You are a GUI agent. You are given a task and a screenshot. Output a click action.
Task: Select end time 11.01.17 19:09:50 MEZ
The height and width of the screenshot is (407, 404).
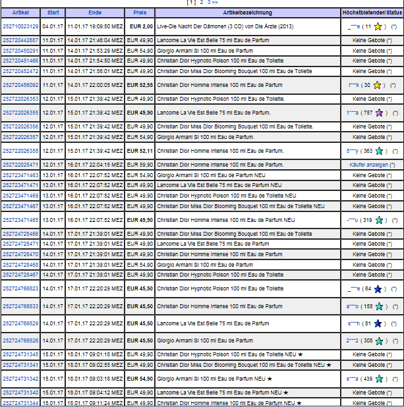(95, 26)
